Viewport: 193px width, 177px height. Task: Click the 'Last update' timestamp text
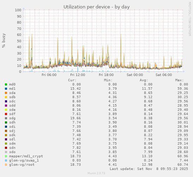[x=149, y=169]
